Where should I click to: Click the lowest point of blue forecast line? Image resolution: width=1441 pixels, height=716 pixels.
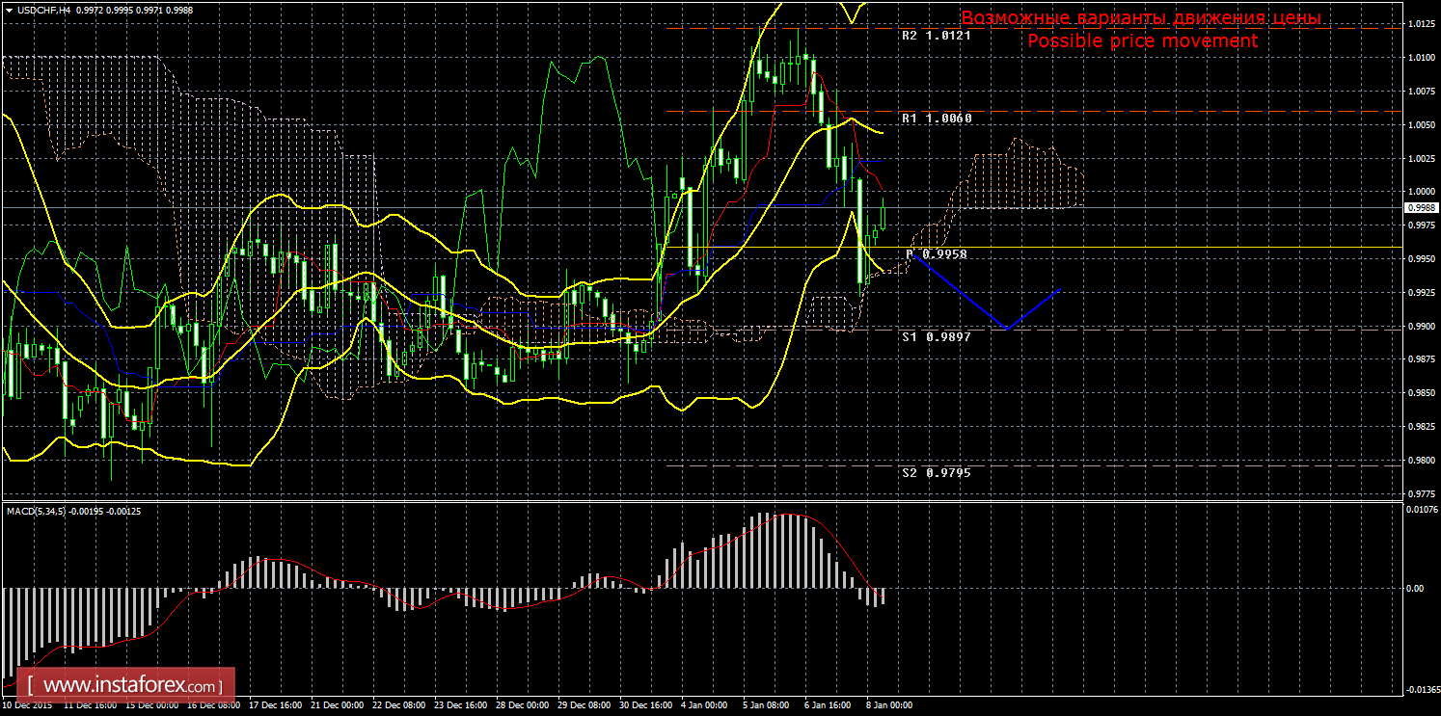[1008, 329]
